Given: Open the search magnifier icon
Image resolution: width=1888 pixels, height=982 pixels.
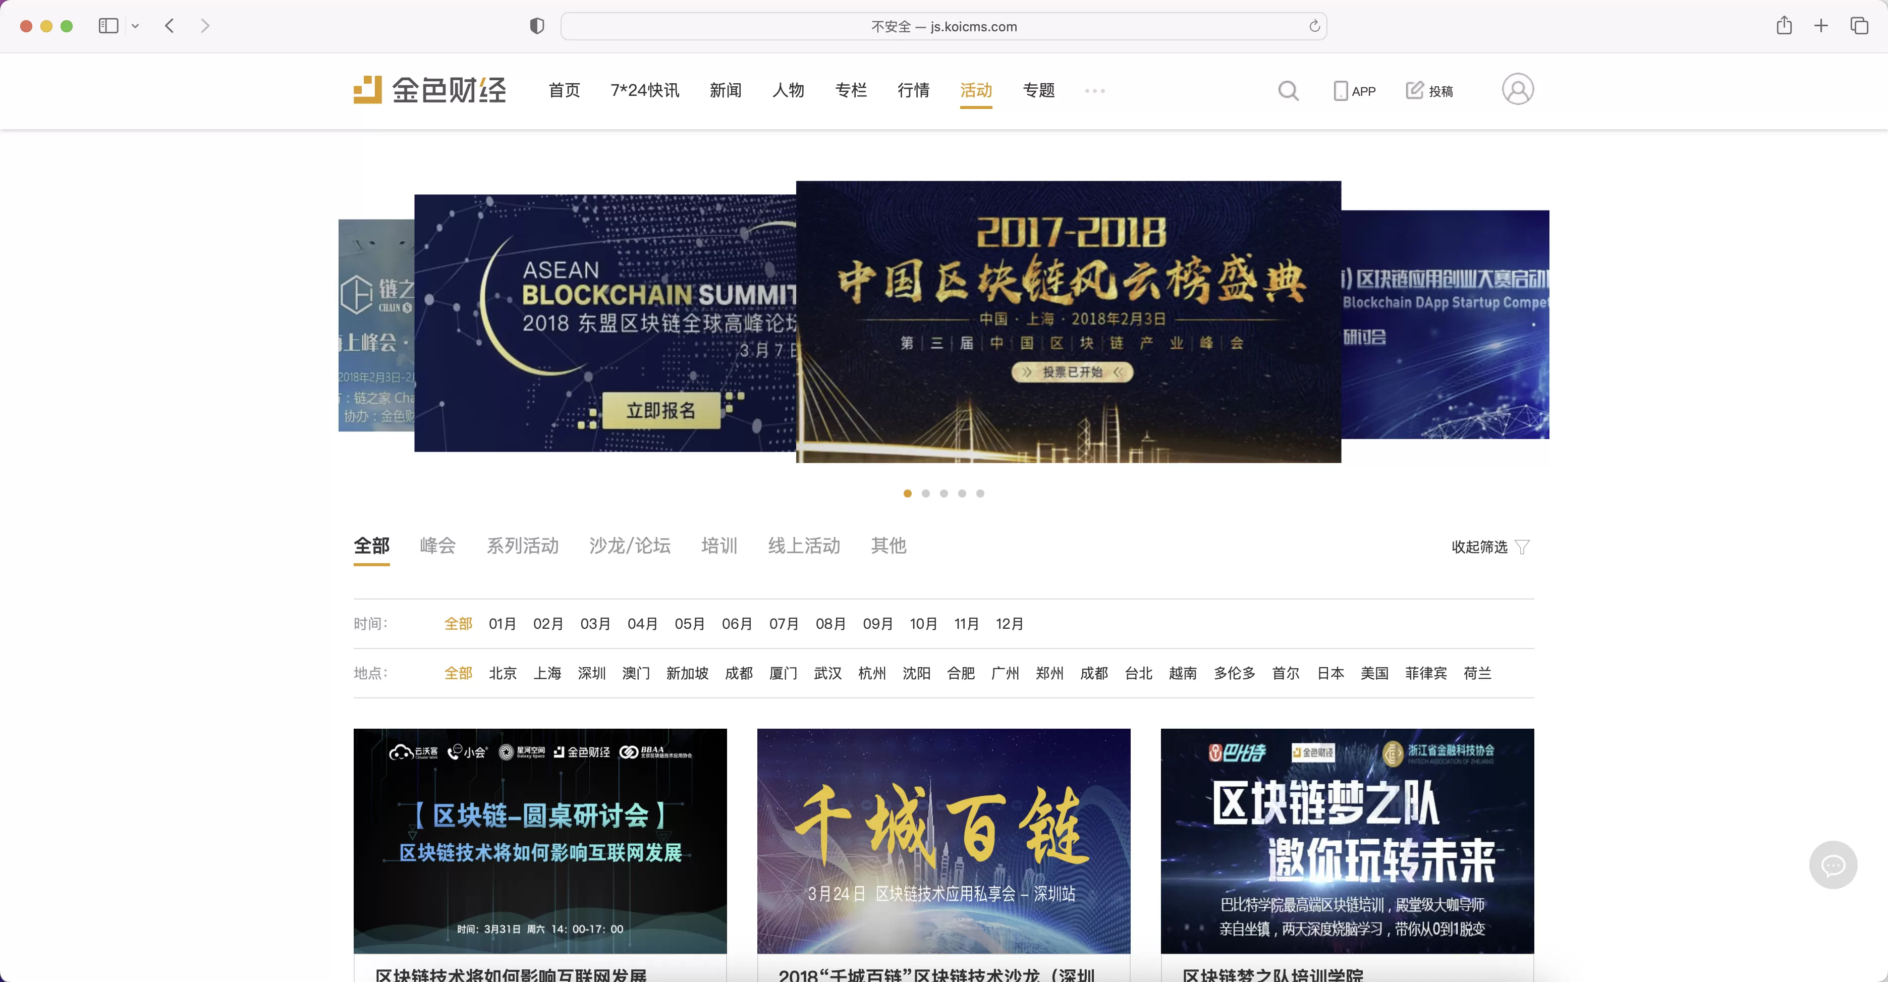Looking at the screenshot, I should tap(1288, 91).
